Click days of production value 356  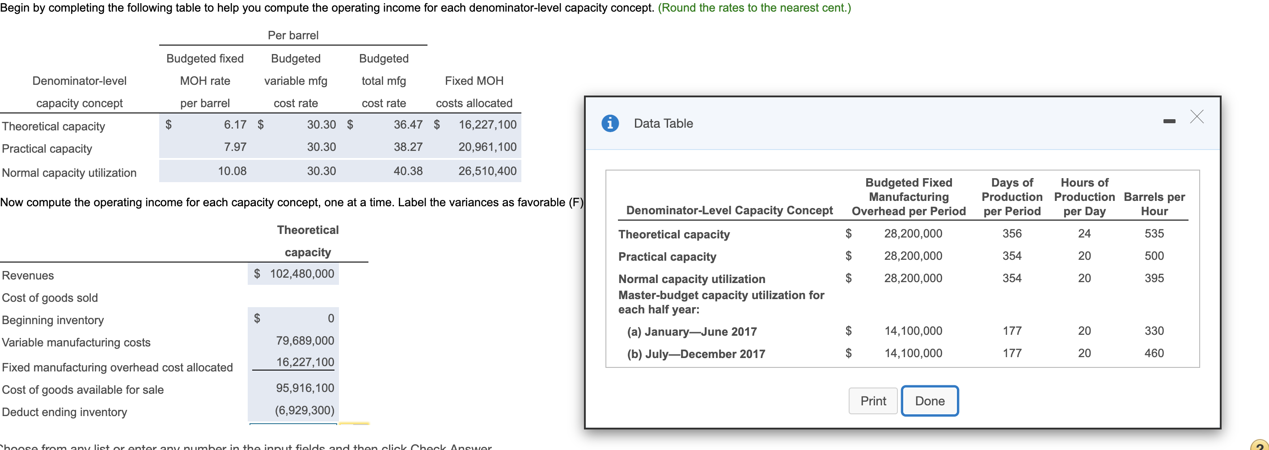tap(1012, 233)
